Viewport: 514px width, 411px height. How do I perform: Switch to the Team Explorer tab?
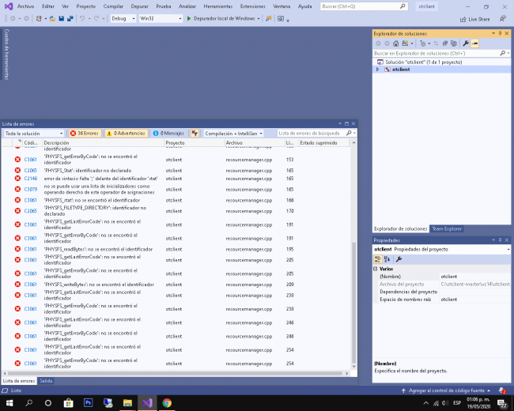click(x=447, y=228)
